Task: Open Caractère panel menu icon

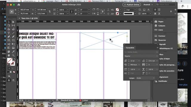Action: coord(157,48)
